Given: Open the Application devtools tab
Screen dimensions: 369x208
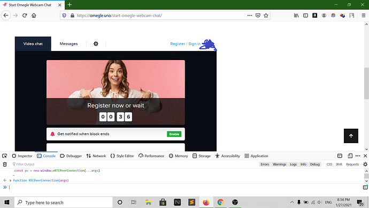Looking at the screenshot, I should pos(256,156).
